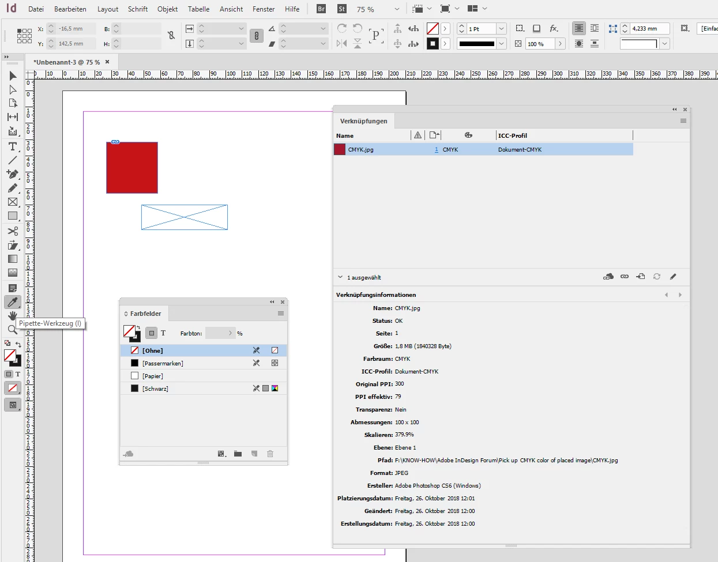Click the fx effects icon
The width and height of the screenshot is (718, 562).
pyautogui.click(x=554, y=28)
